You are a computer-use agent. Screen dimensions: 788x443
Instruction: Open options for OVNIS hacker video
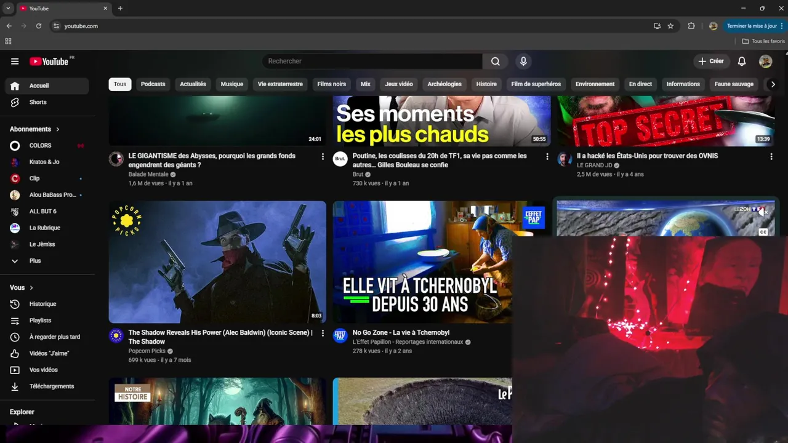coord(771,157)
